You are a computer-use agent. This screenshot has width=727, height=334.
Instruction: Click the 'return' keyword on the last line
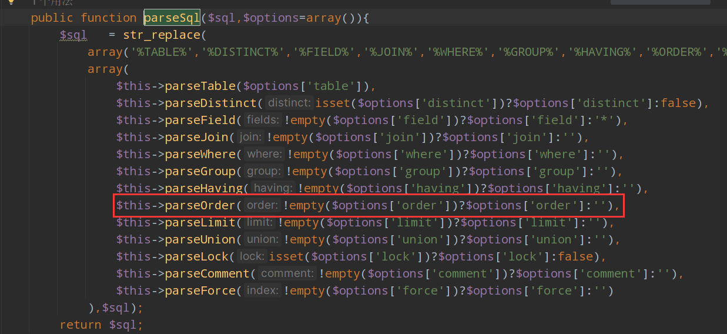tap(81, 324)
